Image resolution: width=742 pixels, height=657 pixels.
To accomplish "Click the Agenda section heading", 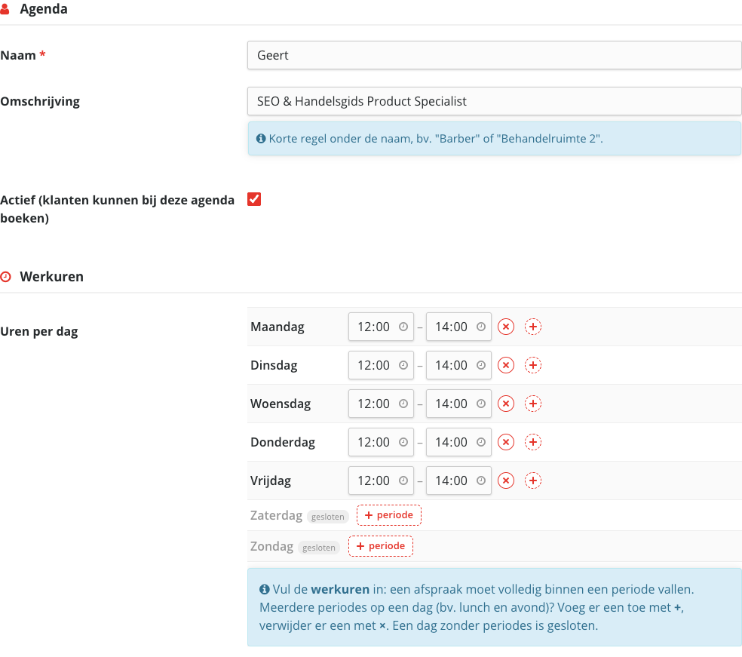I will [44, 9].
